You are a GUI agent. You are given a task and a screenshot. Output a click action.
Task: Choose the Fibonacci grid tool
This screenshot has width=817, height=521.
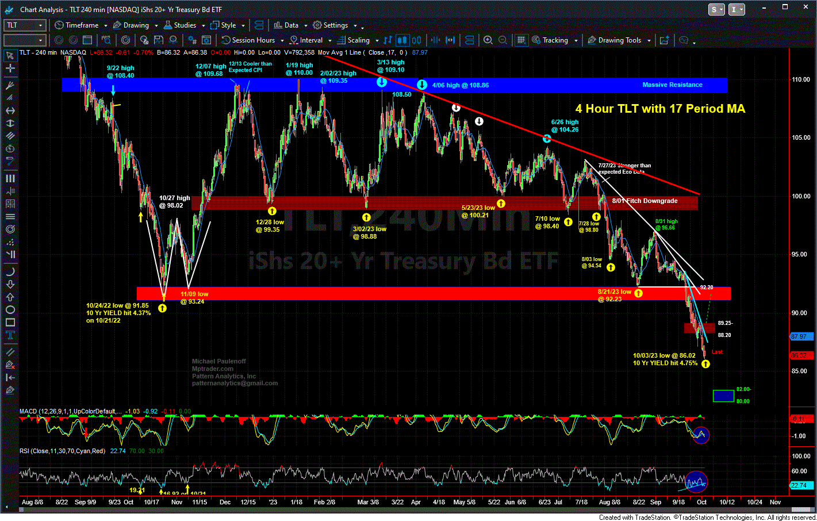(10, 204)
